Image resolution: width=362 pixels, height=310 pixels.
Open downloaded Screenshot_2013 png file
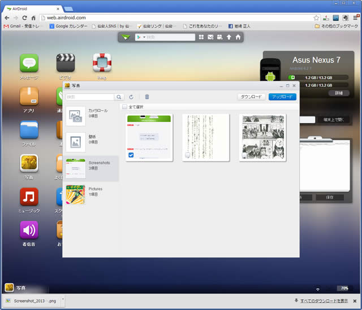pyautogui.click(x=32, y=301)
